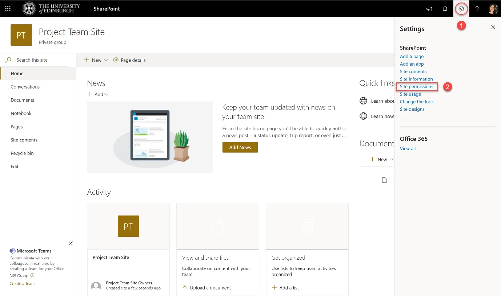This screenshot has width=501, height=296.
Task: Open the New dropdown in the Documents panel
Action: point(382,159)
